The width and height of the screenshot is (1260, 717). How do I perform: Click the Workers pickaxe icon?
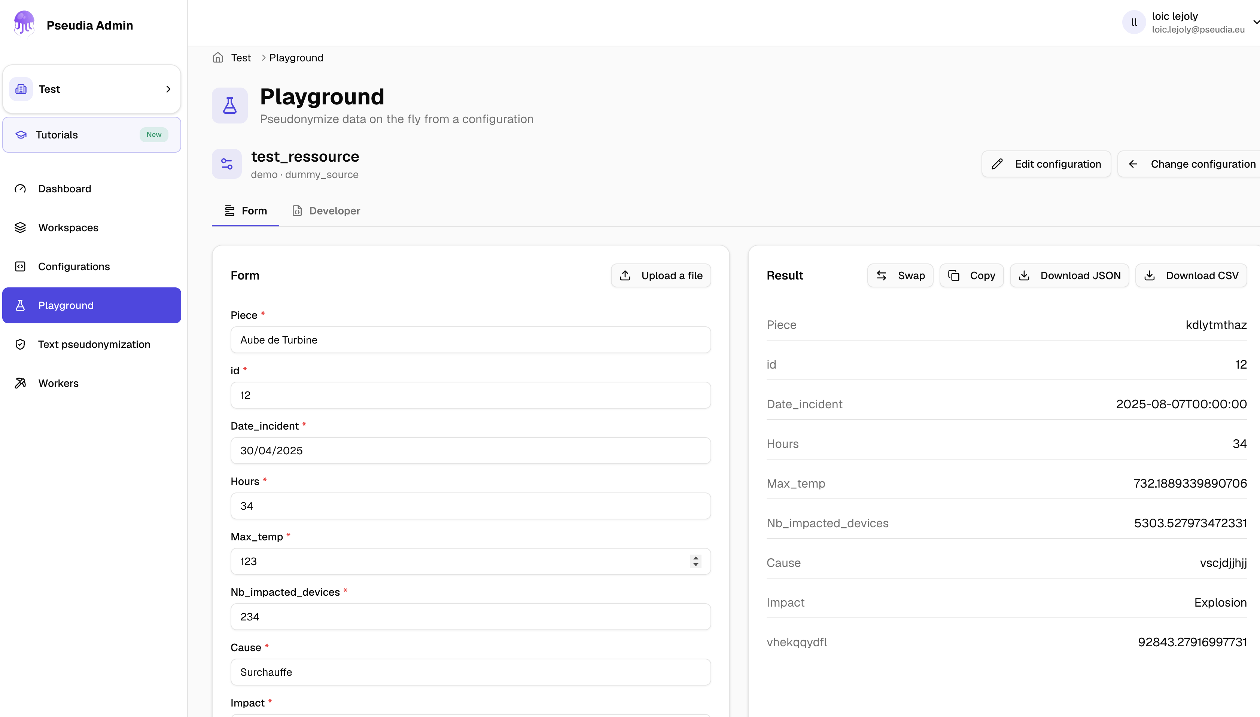coord(20,383)
